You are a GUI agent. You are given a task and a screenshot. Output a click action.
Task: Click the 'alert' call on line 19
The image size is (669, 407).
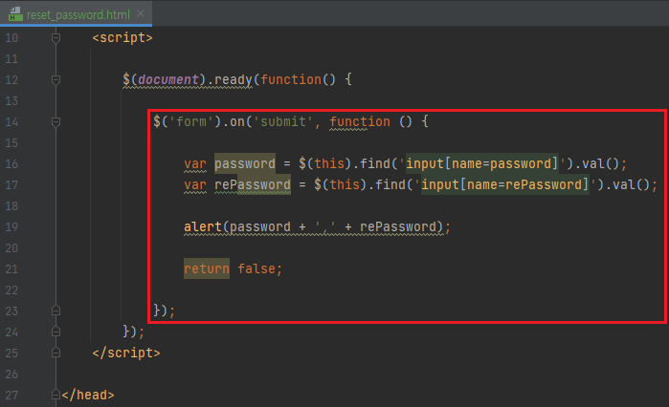coord(203,227)
